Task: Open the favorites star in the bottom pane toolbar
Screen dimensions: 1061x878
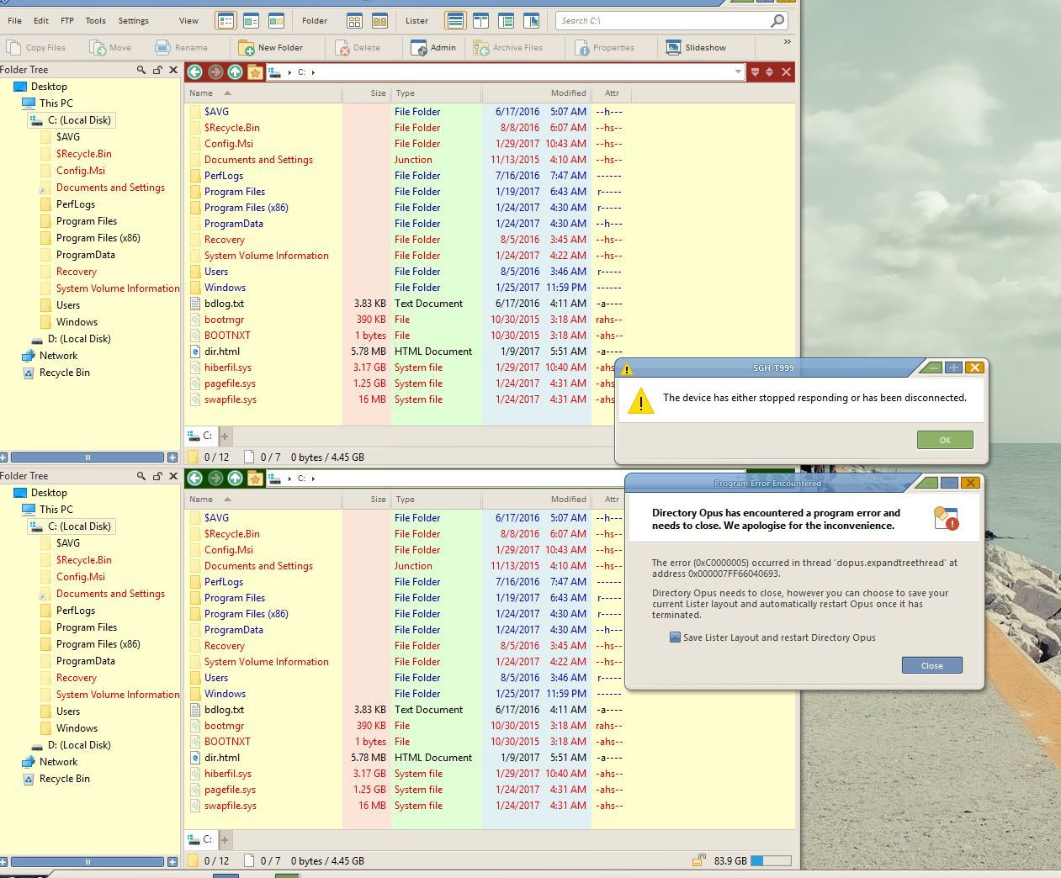Action: pos(255,479)
